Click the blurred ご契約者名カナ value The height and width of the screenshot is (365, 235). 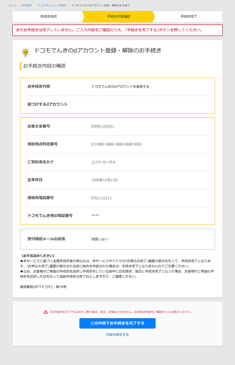103,162
